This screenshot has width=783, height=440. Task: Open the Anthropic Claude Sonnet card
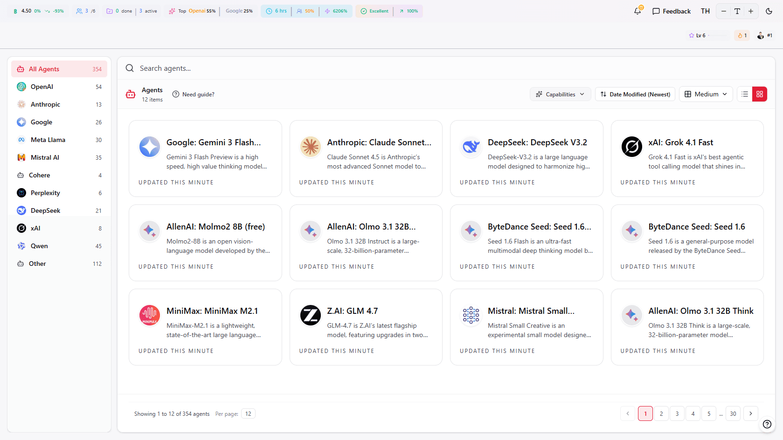pyautogui.click(x=366, y=158)
